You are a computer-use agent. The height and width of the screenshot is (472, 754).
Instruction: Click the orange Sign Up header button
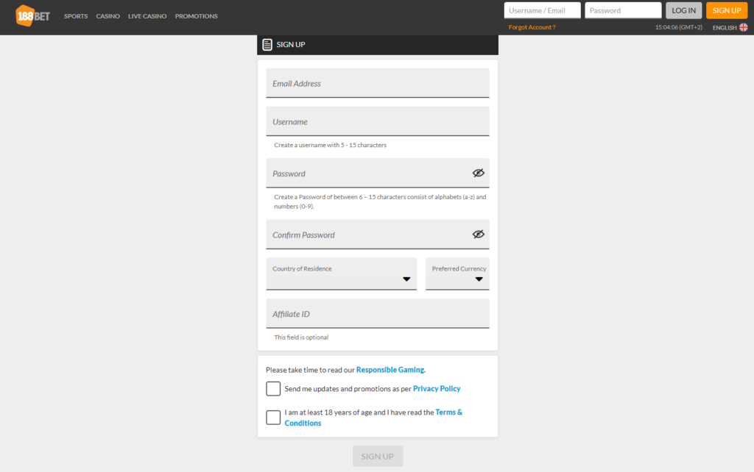click(x=727, y=10)
